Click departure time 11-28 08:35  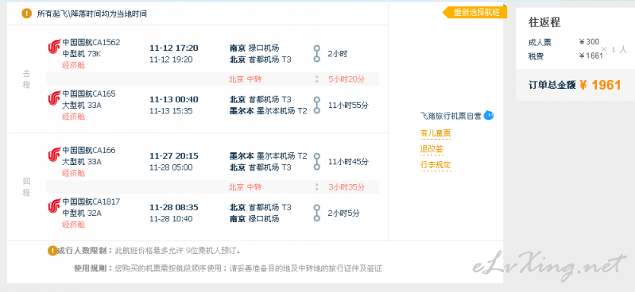tap(174, 207)
